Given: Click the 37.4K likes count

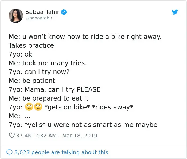Looking at the screenshot, I should (x=24, y=136).
